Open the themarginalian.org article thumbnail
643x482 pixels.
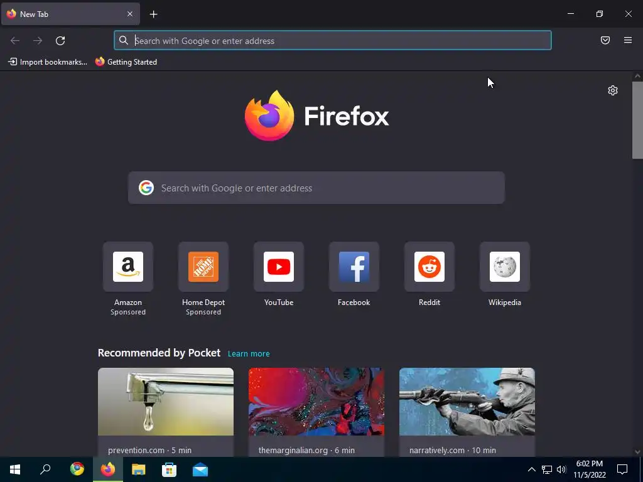coord(316,402)
